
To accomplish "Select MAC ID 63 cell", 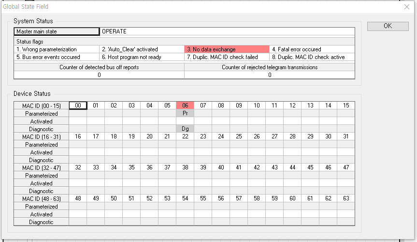I will pos(345,198).
